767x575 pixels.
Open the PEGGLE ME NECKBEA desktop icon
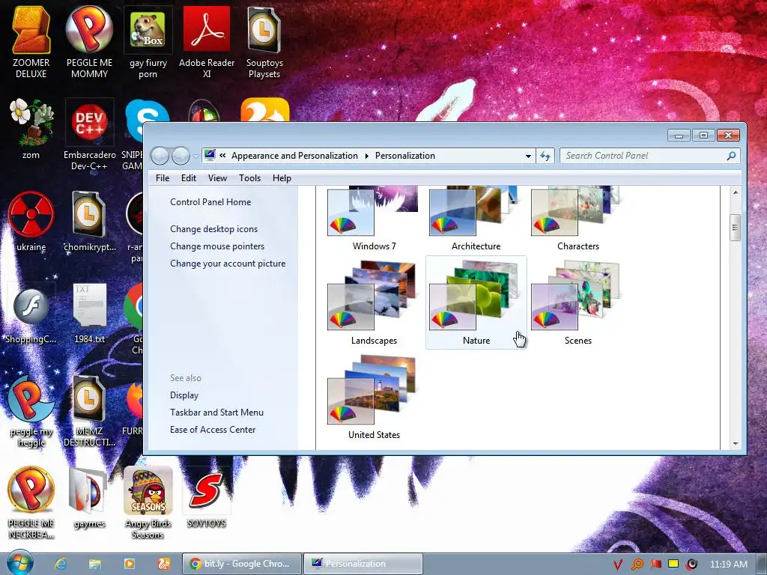[x=31, y=502]
